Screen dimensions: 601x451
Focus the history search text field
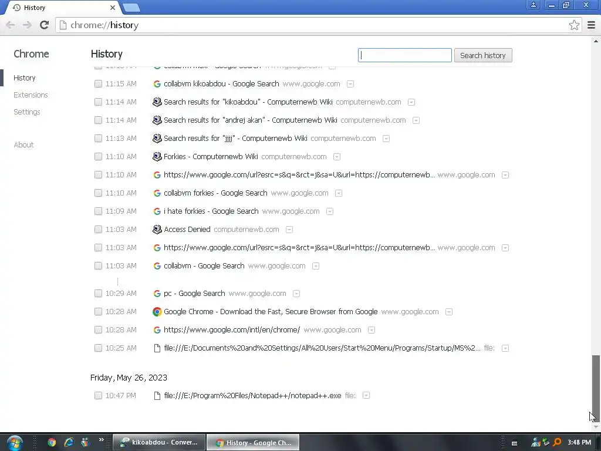[x=405, y=55]
